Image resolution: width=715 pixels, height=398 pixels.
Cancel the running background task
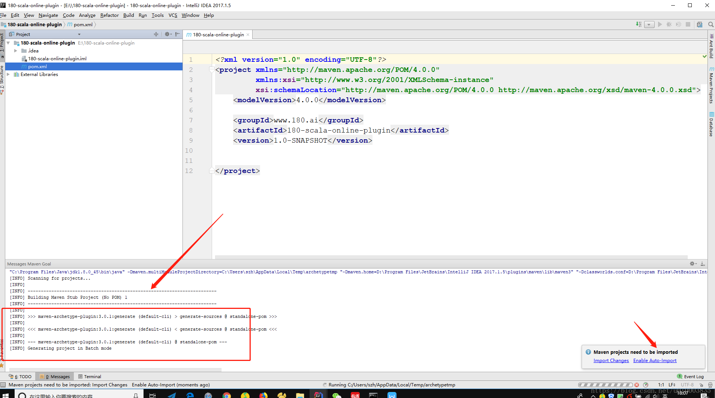click(x=637, y=385)
